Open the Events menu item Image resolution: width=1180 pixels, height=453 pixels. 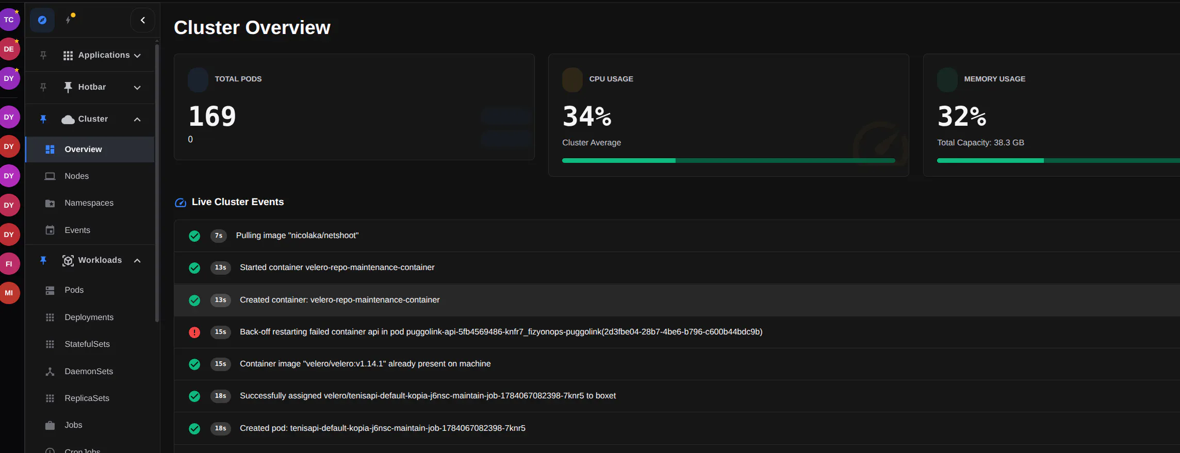90,230
